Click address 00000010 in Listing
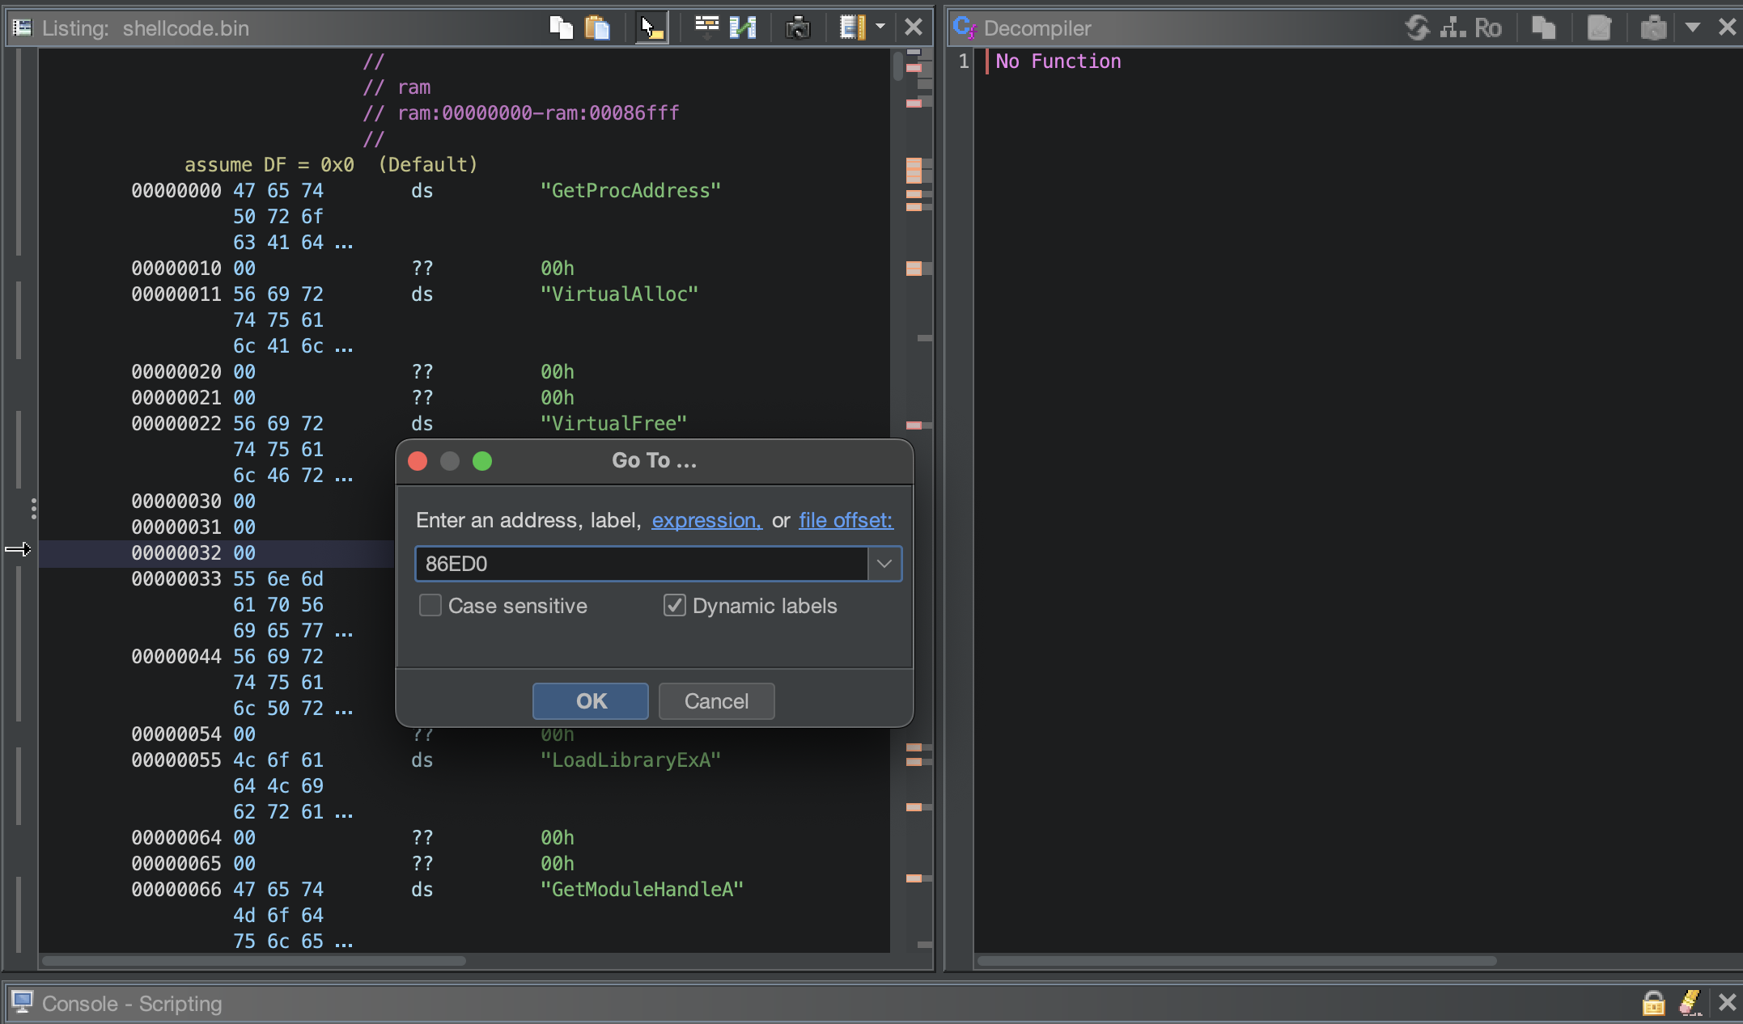The image size is (1743, 1024). (x=176, y=269)
